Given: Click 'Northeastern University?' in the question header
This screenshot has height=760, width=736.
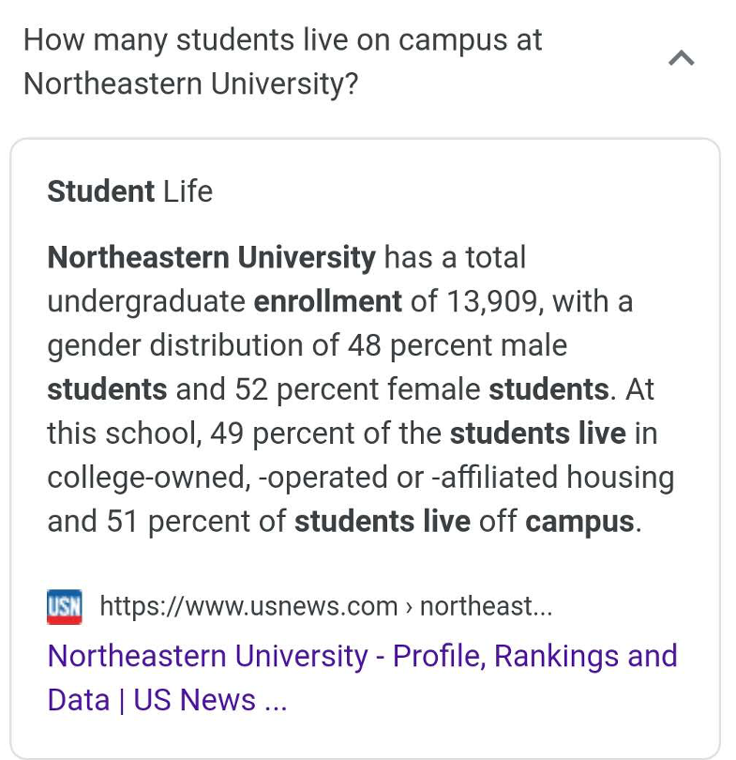Looking at the screenshot, I should 190,84.
